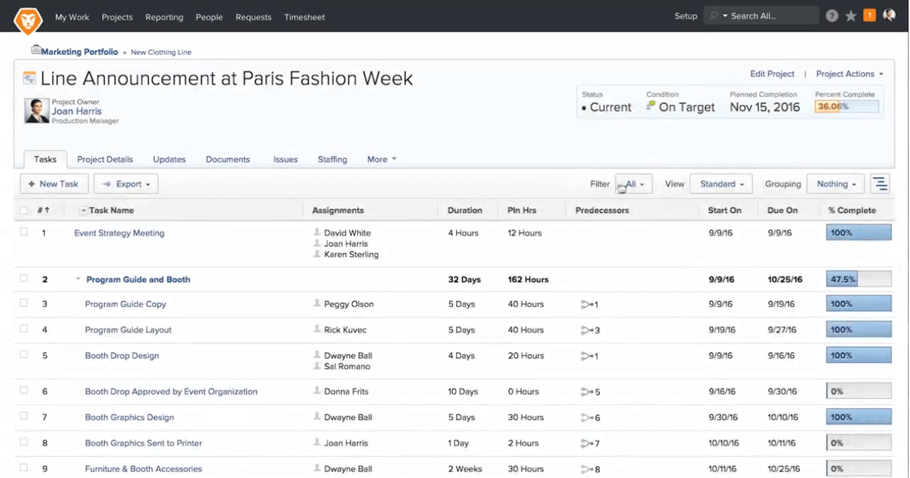Open the Edit Project link

772,74
